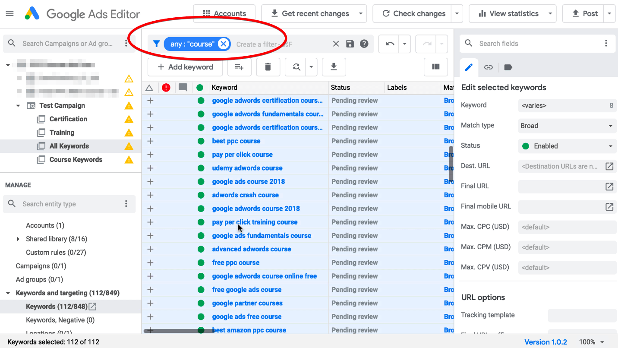Expand the Shared library node
618x348 pixels.
point(18,239)
